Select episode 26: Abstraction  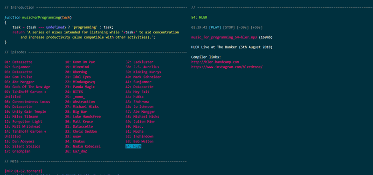click(x=80, y=102)
